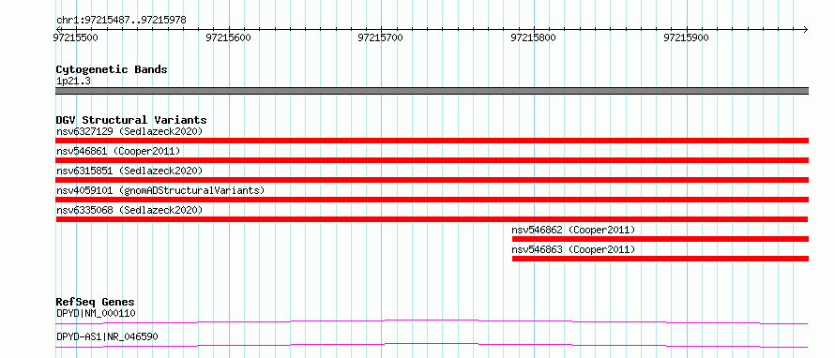The image size is (835, 358).
Task: Select the red bar for nsv546861
Action: coord(432,160)
